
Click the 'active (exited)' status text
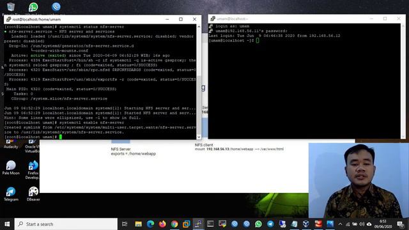(x=49, y=56)
